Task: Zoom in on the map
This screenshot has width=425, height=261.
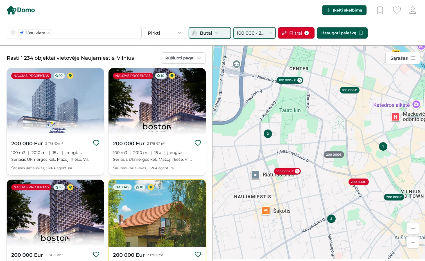Action: [x=413, y=228]
